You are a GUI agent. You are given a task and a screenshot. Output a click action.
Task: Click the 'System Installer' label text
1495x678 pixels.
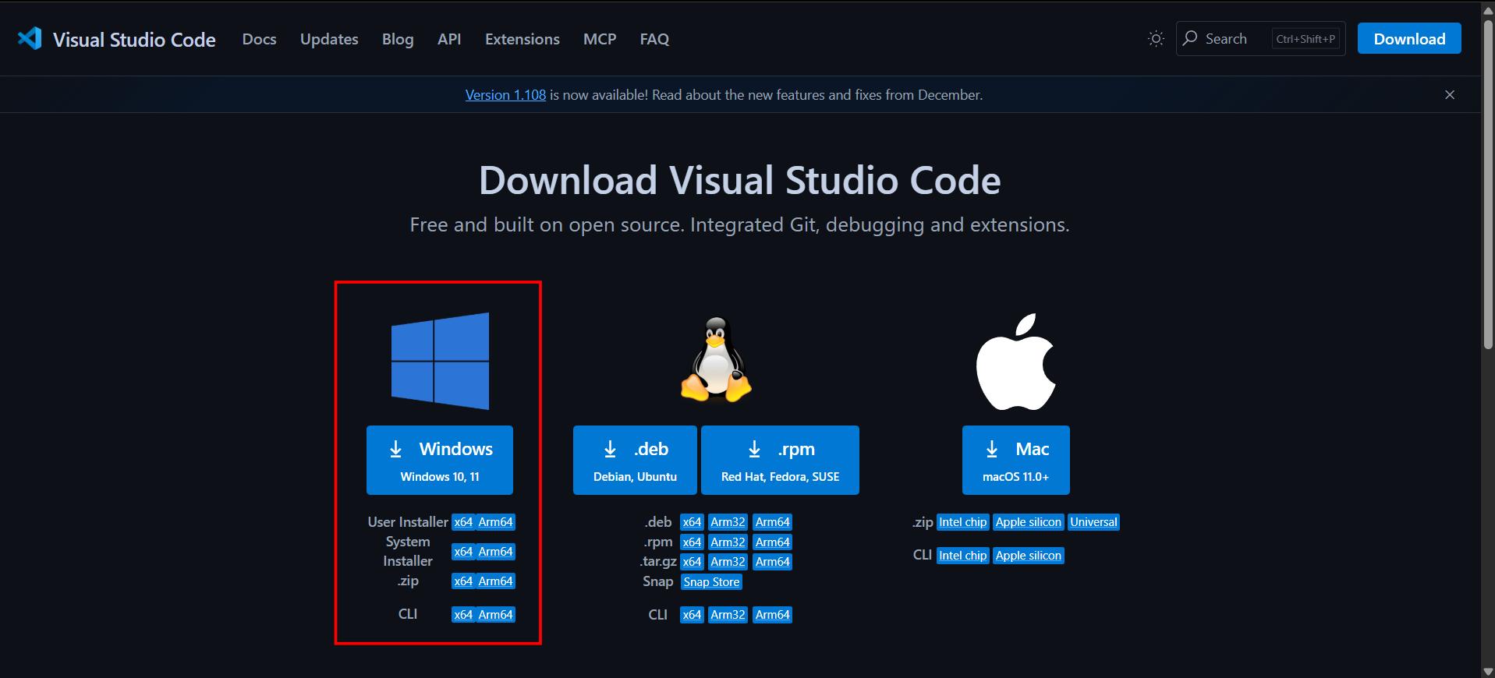coord(408,551)
